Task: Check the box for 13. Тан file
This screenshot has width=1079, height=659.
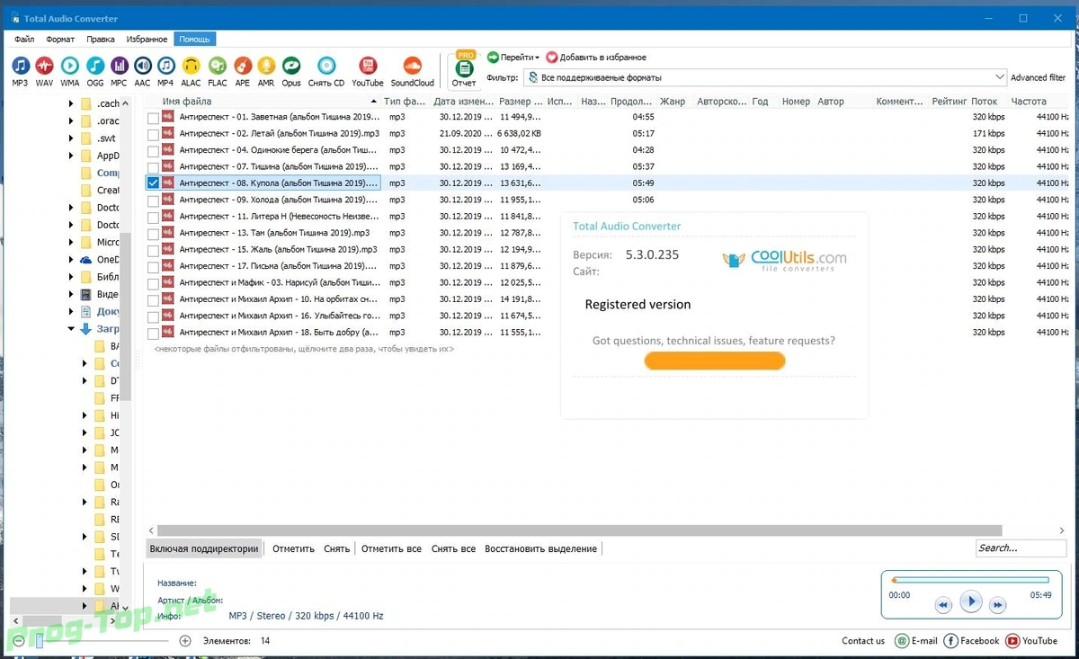Action: point(153,234)
